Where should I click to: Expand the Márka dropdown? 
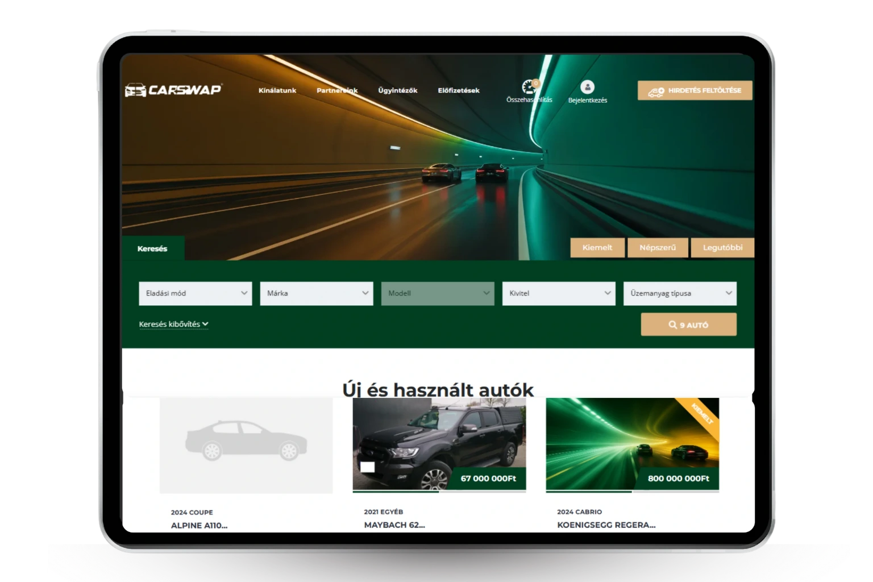pyautogui.click(x=316, y=293)
